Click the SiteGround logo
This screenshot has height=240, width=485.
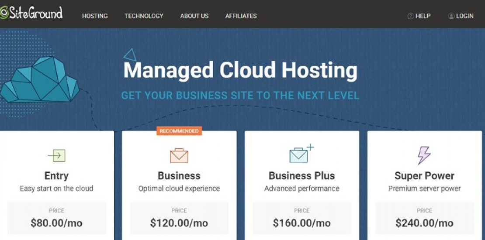(x=31, y=13)
